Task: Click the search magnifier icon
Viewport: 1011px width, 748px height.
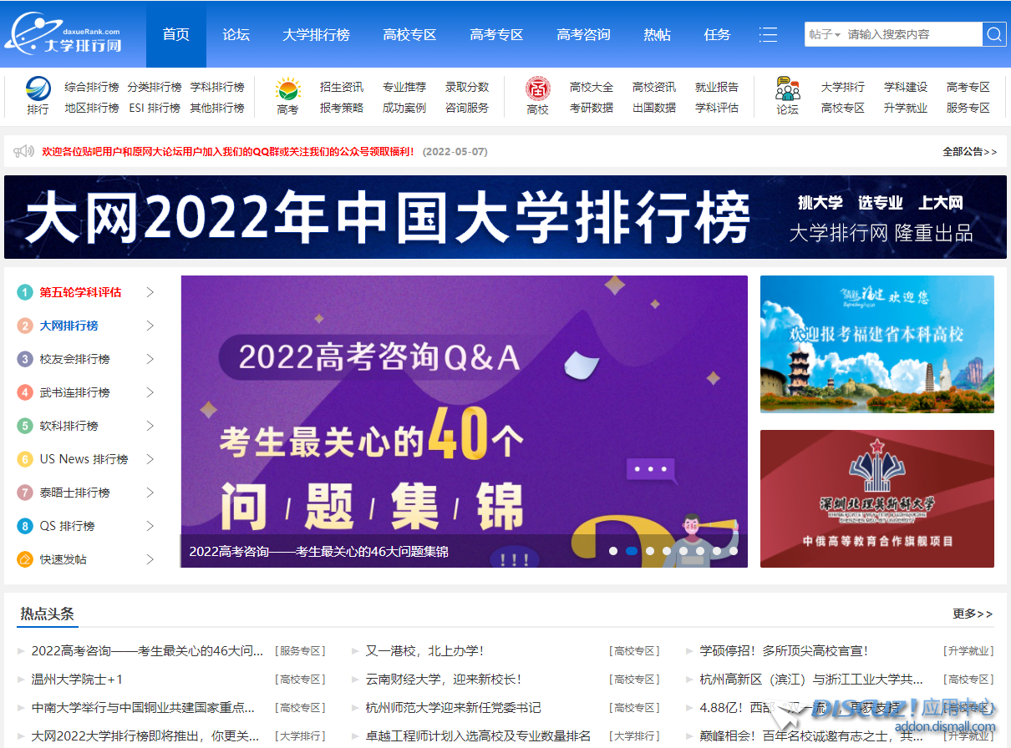Action: pos(994,34)
